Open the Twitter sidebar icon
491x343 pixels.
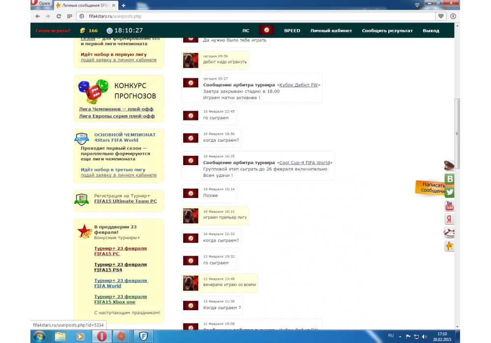coord(449,192)
